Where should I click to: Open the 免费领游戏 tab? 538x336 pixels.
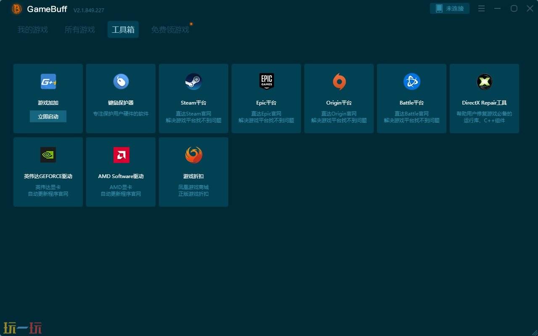(x=170, y=30)
